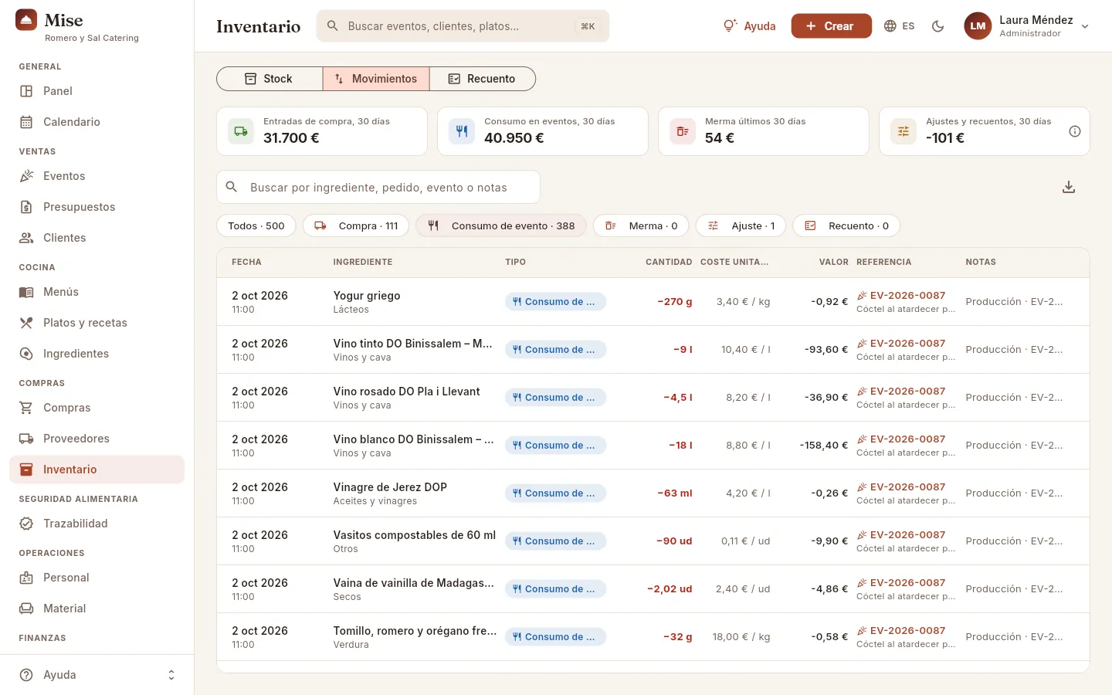Open Ayuda in the top bar

(x=749, y=26)
